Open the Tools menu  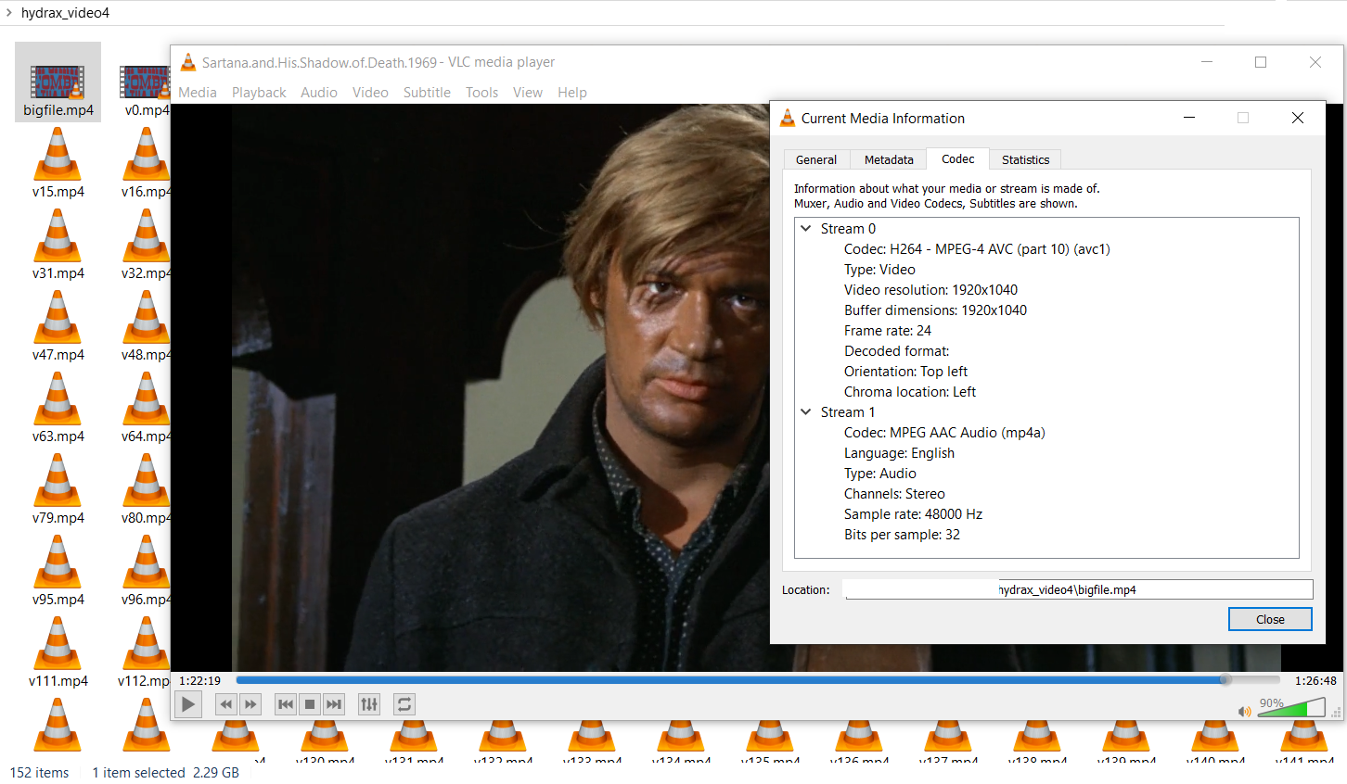coord(481,93)
